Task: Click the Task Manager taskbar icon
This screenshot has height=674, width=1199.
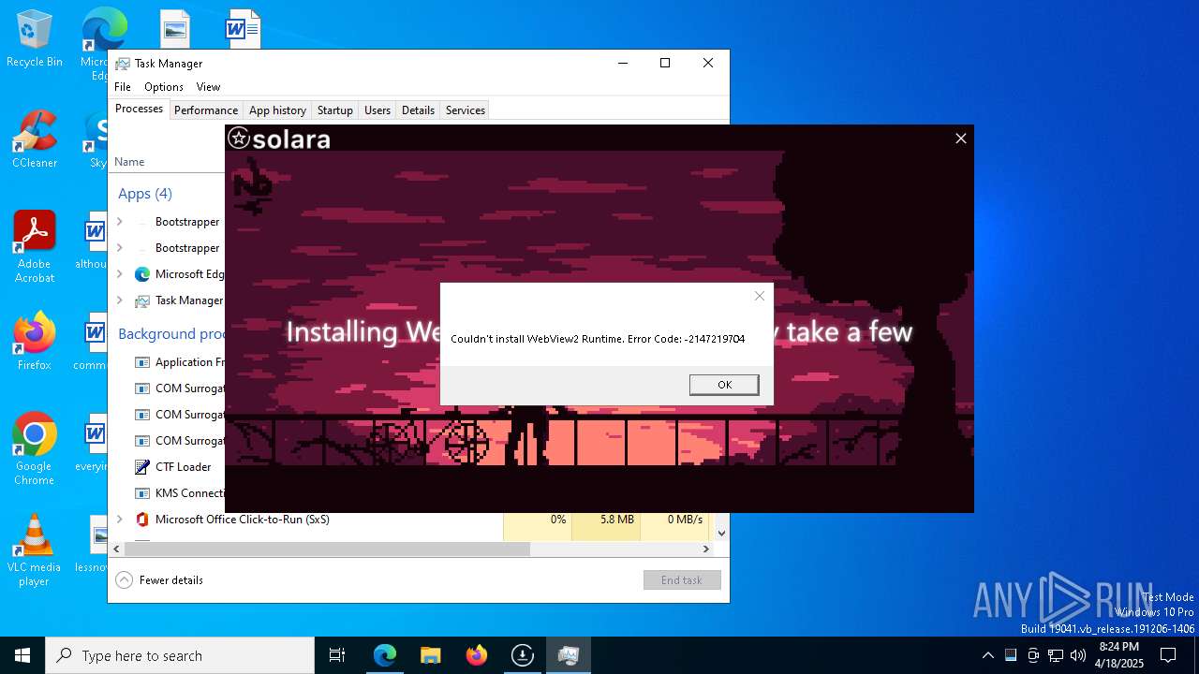Action: 568,655
